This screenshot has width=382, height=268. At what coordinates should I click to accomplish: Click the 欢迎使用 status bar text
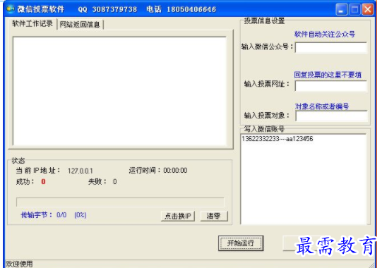pyautogui.click(x=19, y=264)
